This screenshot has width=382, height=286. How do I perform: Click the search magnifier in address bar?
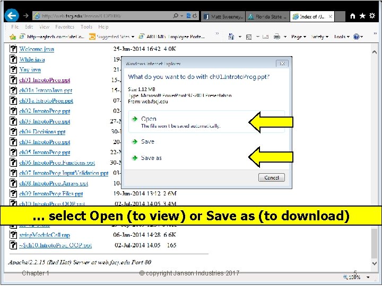coord(176,16)
